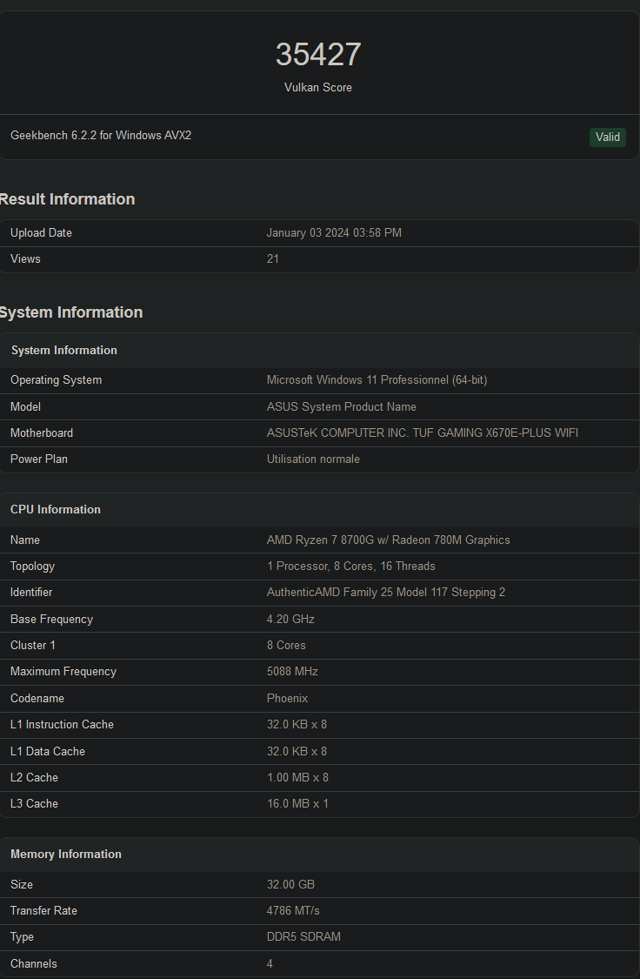Select the 5088 MHz maximum frequency value
This screenshot has height=979, width=640.
(x=292, y=672)
